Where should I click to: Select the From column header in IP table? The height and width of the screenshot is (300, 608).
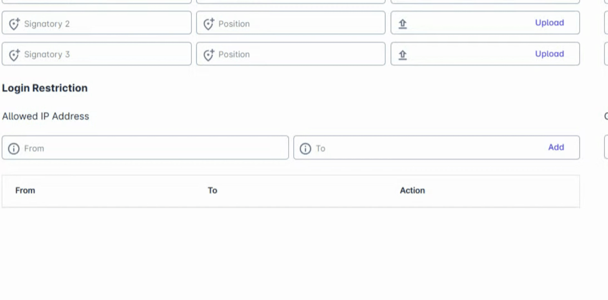[x=25, y=191]
